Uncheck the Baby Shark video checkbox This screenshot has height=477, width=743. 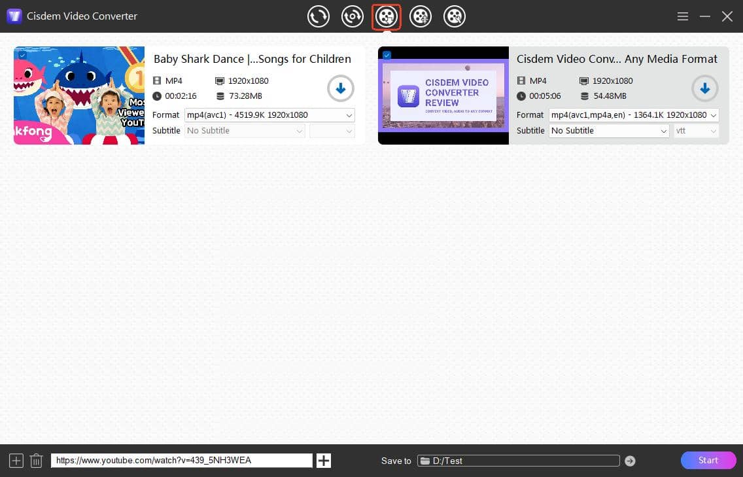22,56
